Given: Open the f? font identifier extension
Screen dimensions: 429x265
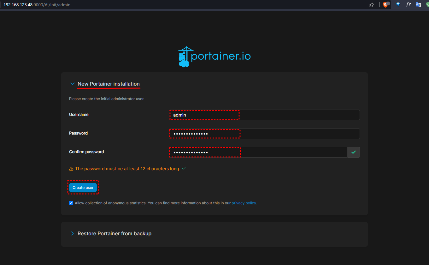Looking at the screenshot, I should (x=408, y=5).
